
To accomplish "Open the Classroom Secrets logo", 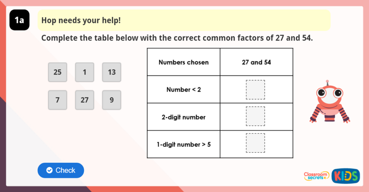I will tap(316, 176).
